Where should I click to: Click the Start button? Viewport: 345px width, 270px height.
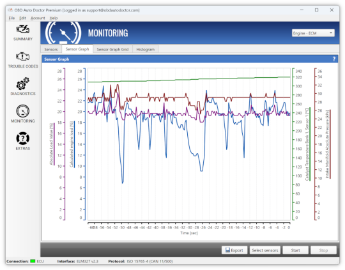click(x=295, y=250)
